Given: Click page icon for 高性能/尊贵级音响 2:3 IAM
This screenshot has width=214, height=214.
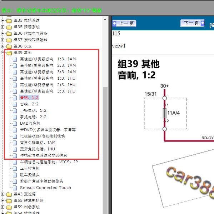Looking at the screenshot, I should (x=15, y=65).
